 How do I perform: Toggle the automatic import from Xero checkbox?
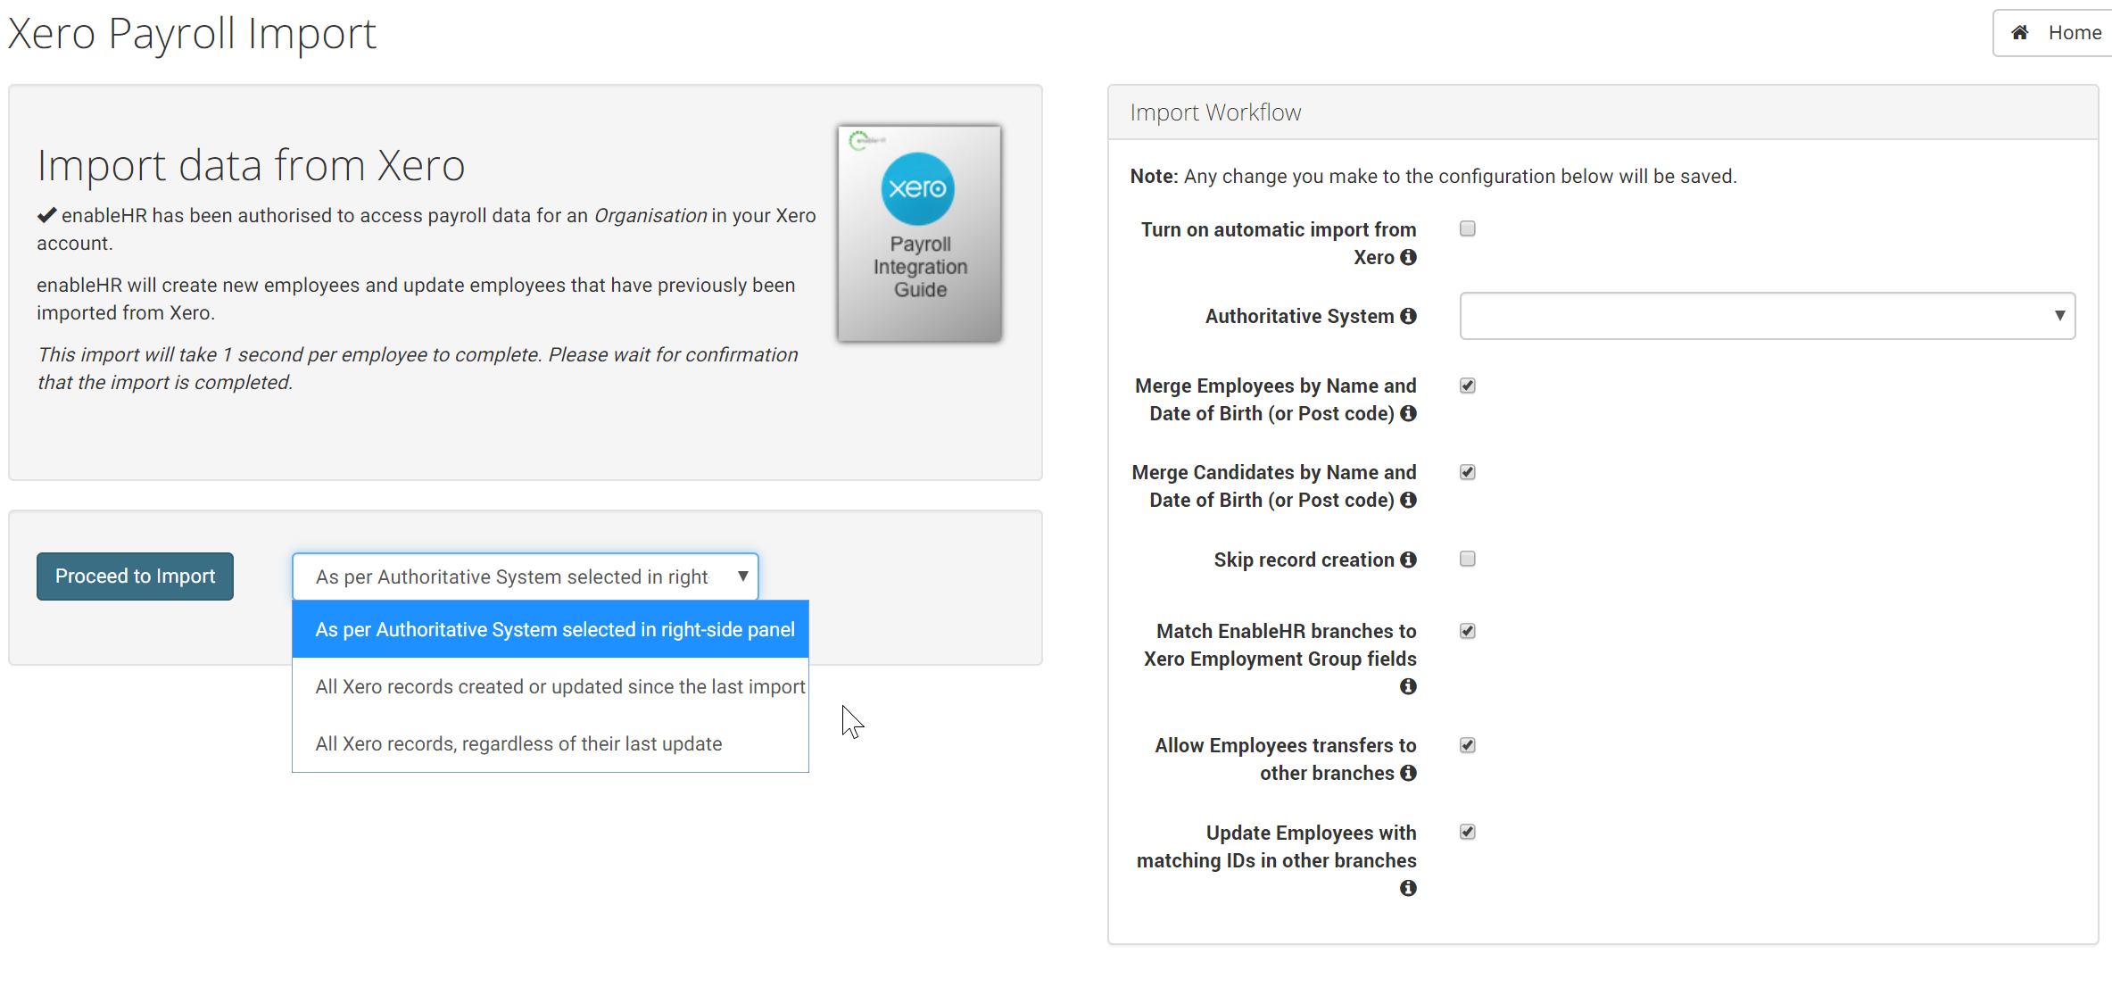[x=1468, y=228]
